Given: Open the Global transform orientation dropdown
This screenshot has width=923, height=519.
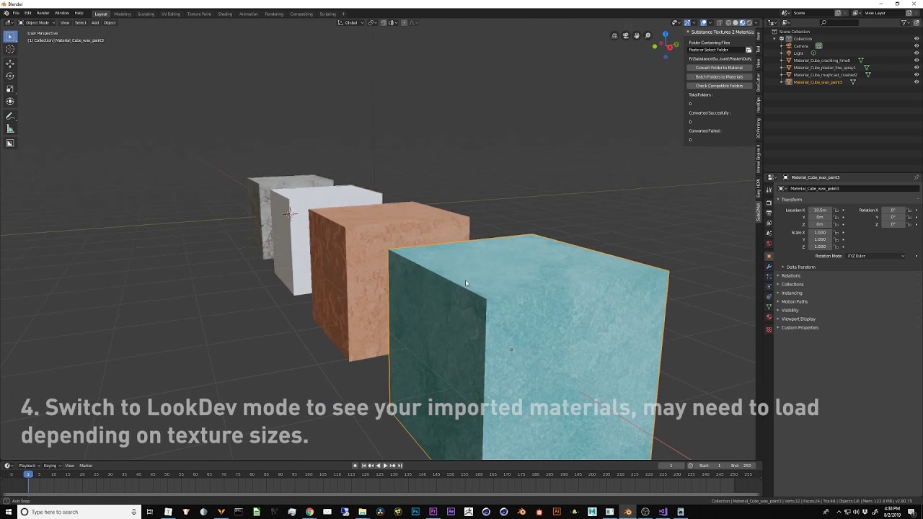Looking at the screenshot, I should coord(350,23).
